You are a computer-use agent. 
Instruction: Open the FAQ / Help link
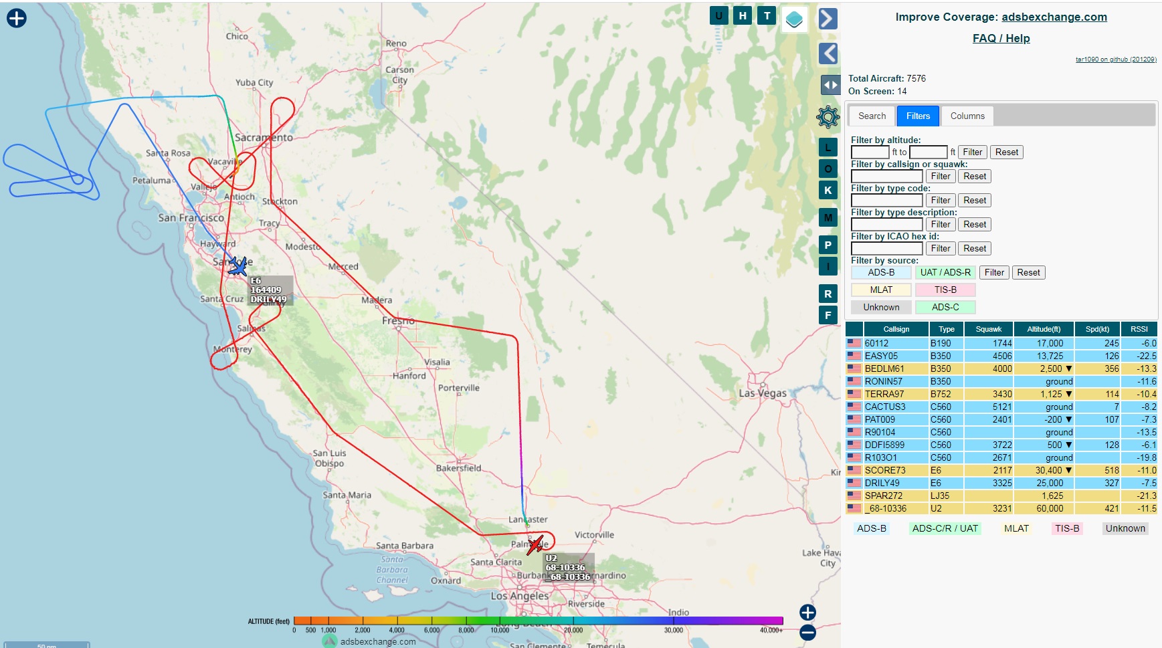click(x=1001, y=38)
